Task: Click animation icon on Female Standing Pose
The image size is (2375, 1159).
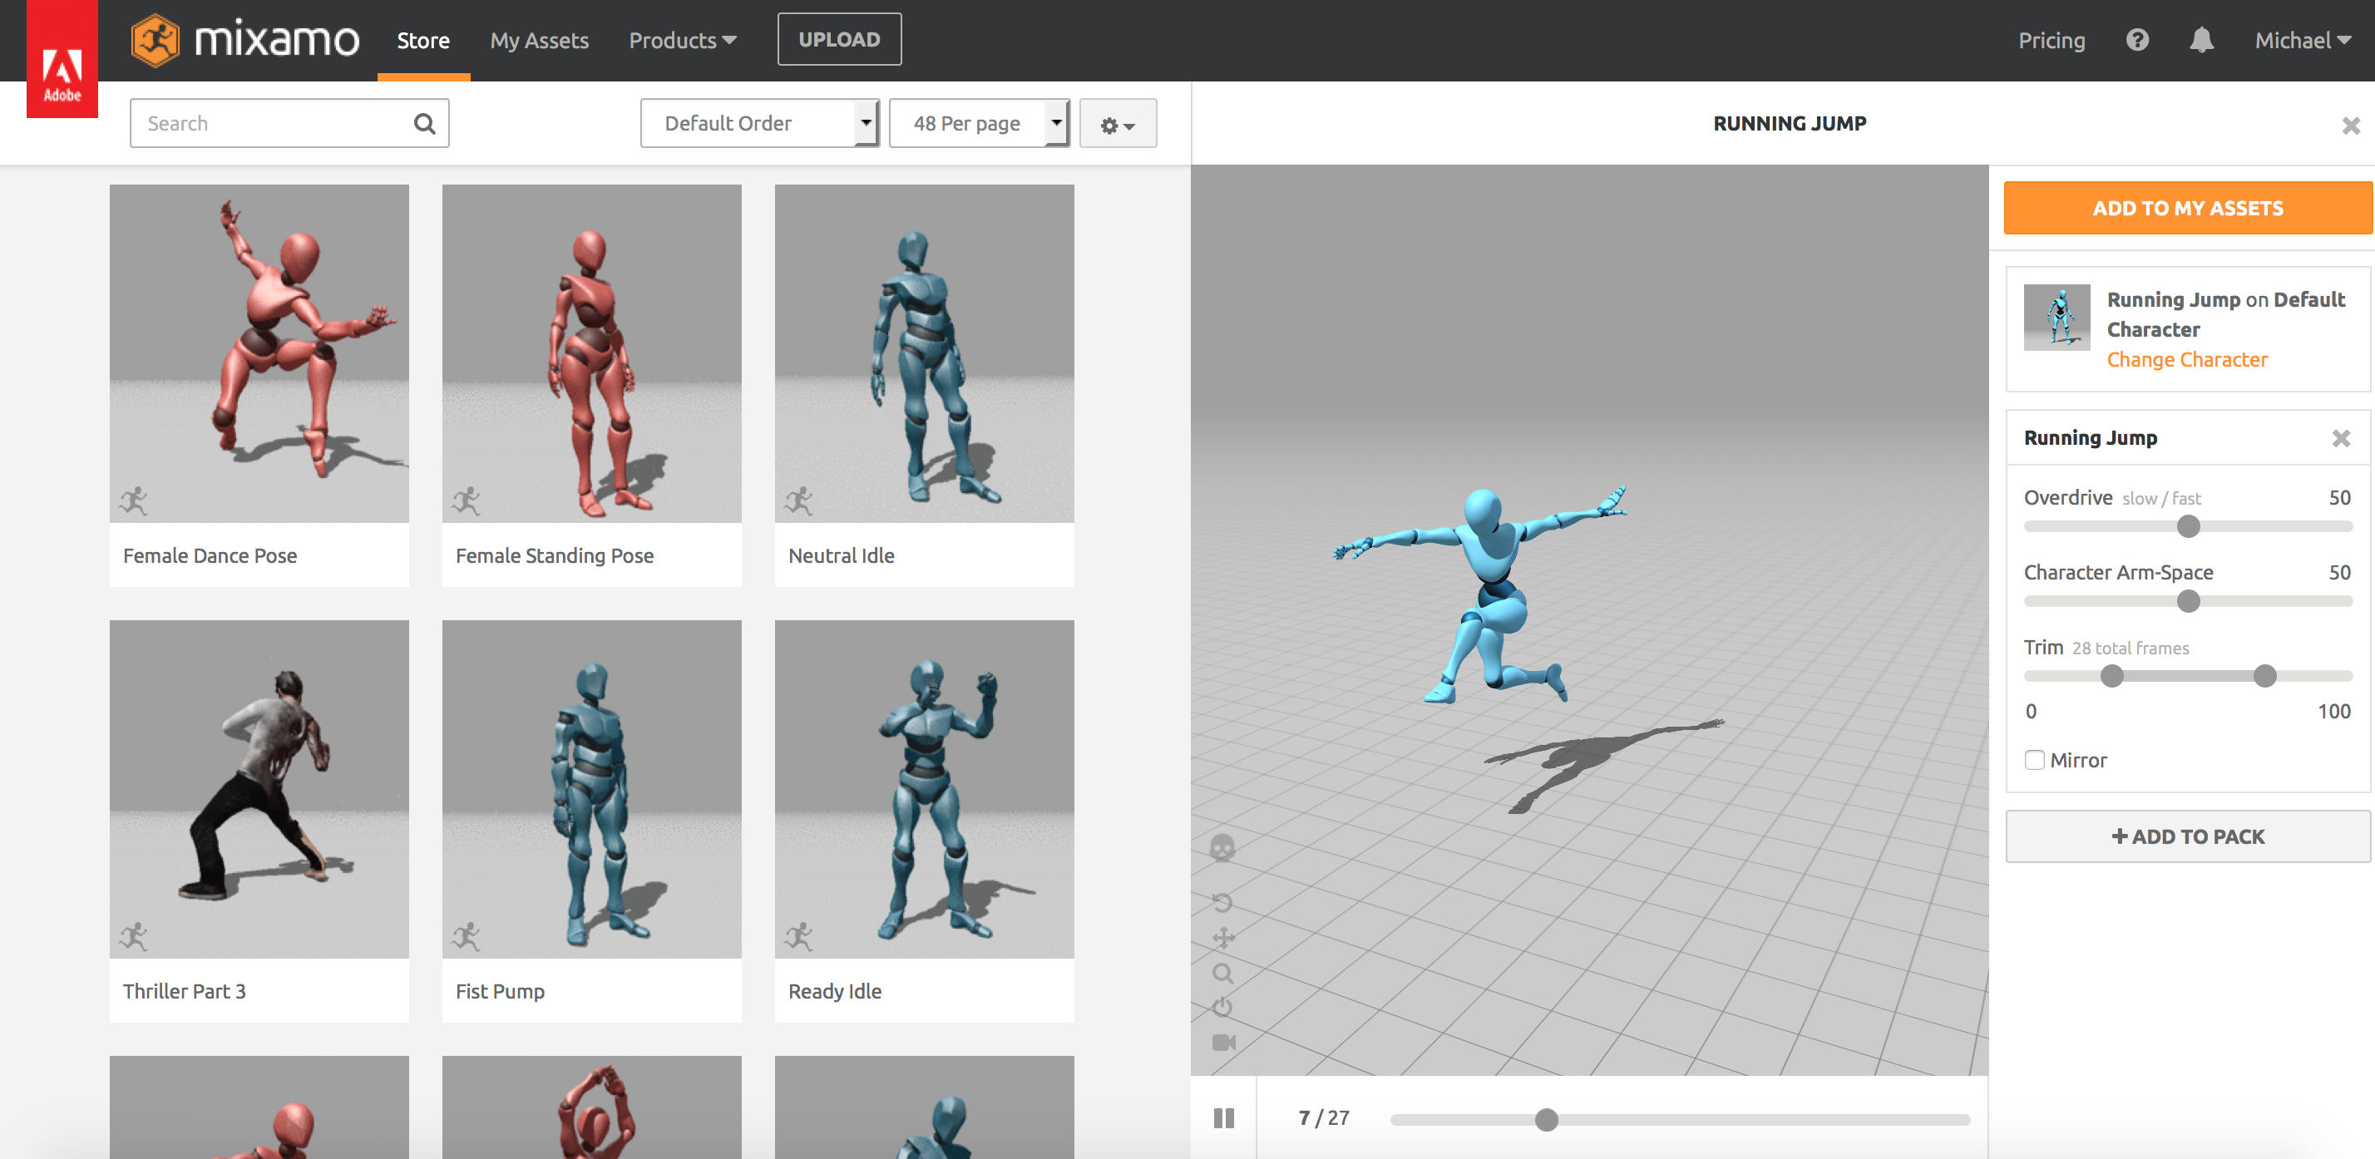Action: 467,501
